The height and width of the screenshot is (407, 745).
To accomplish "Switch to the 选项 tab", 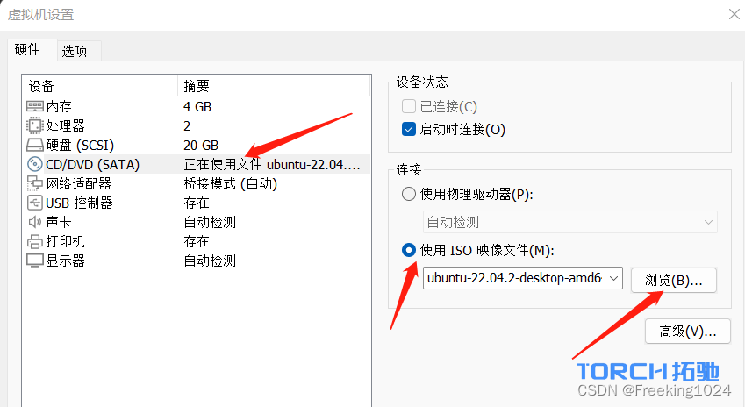I will click(75, 51).
